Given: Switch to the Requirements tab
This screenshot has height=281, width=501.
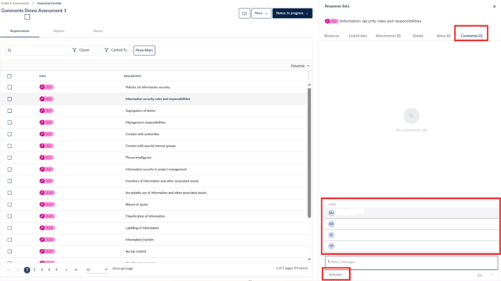Looking at the screenshot, I should click(19, 31).
